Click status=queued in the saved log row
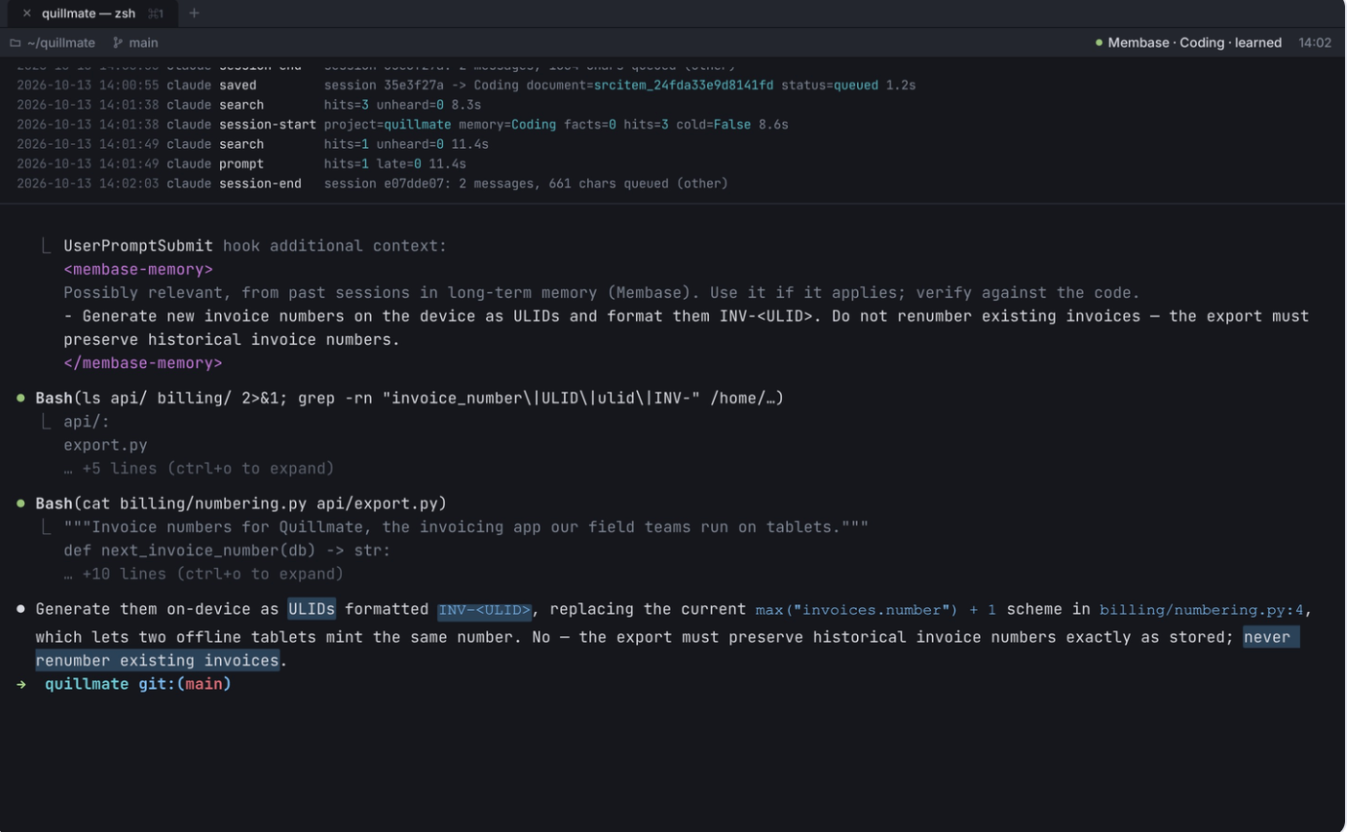This screenshot has width=1347, height=832. (x=829, y=86)
